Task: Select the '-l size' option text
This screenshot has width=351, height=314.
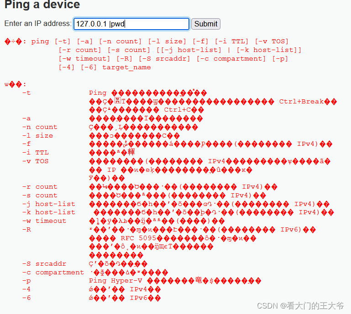Action: point(37,136)
